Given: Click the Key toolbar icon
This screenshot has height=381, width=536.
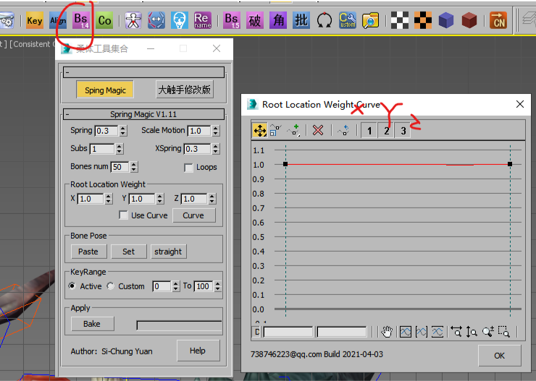Looking at the screenshot, I should [35, 20].
